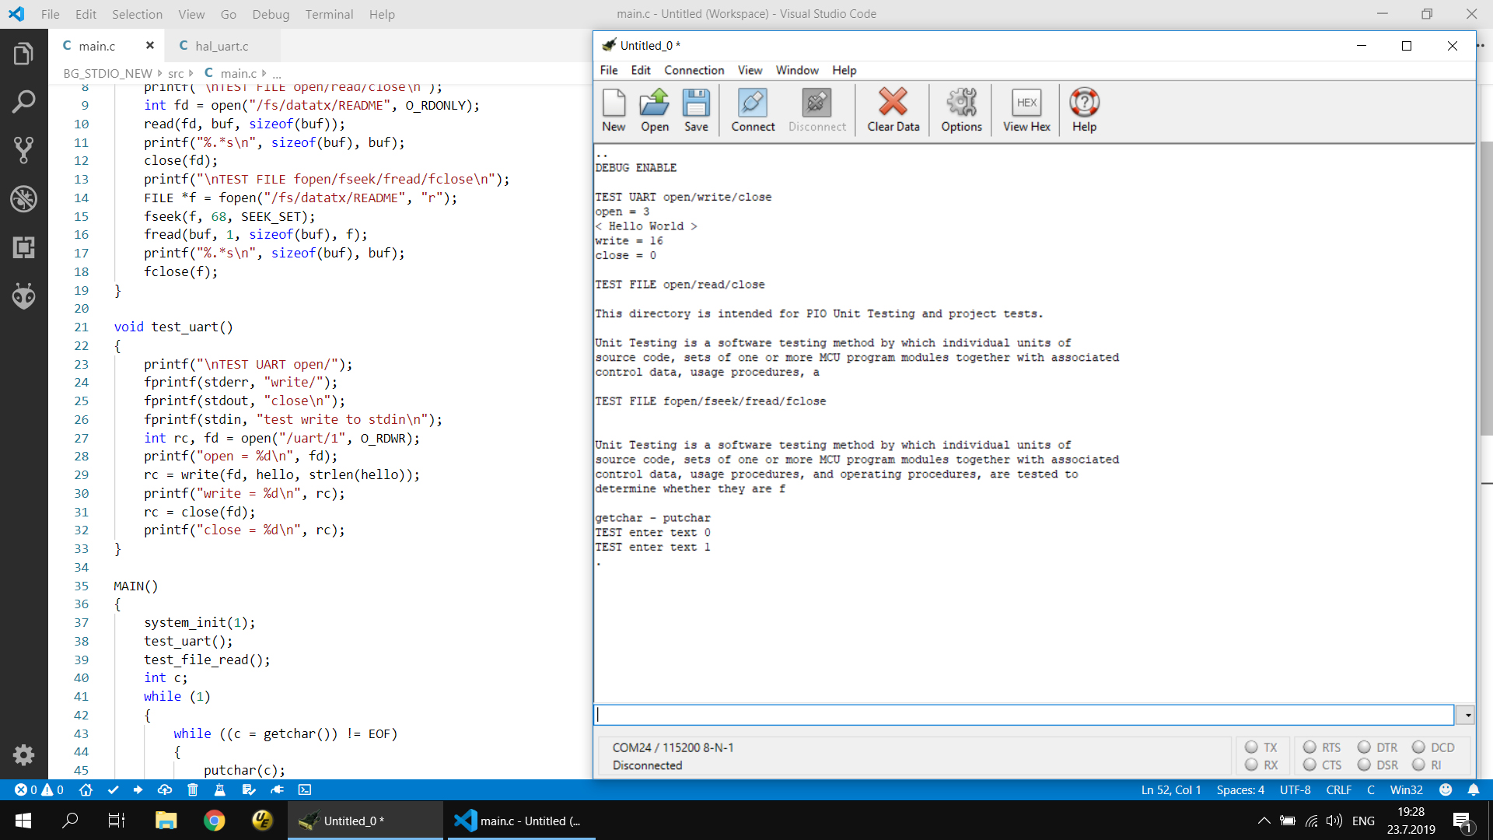Switch to hal_uart.c editor tab
The width and height of the screenshot is (1493, 840).
[x=222, y=46]
